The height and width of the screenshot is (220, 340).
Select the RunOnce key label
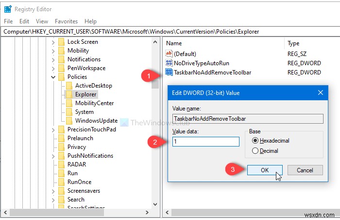point(79,182)
